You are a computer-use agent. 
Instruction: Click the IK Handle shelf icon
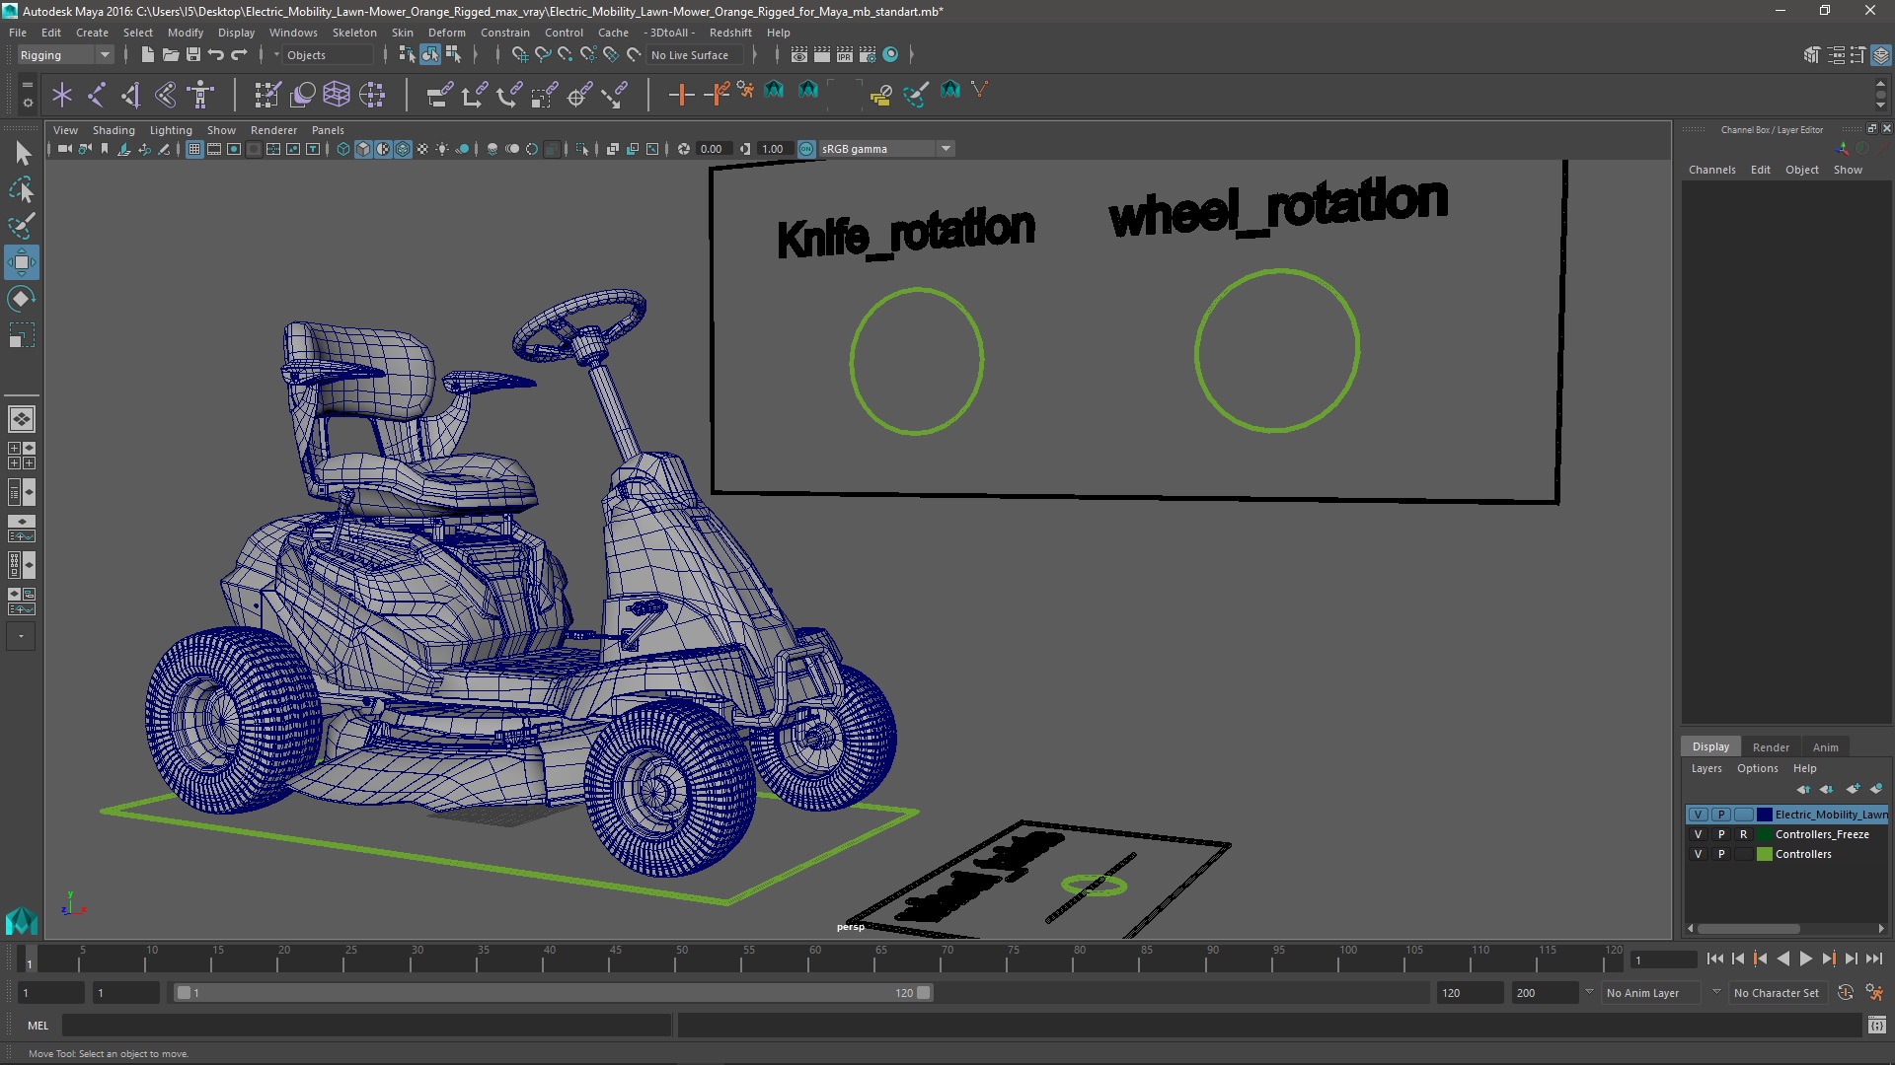coord(131,95)
